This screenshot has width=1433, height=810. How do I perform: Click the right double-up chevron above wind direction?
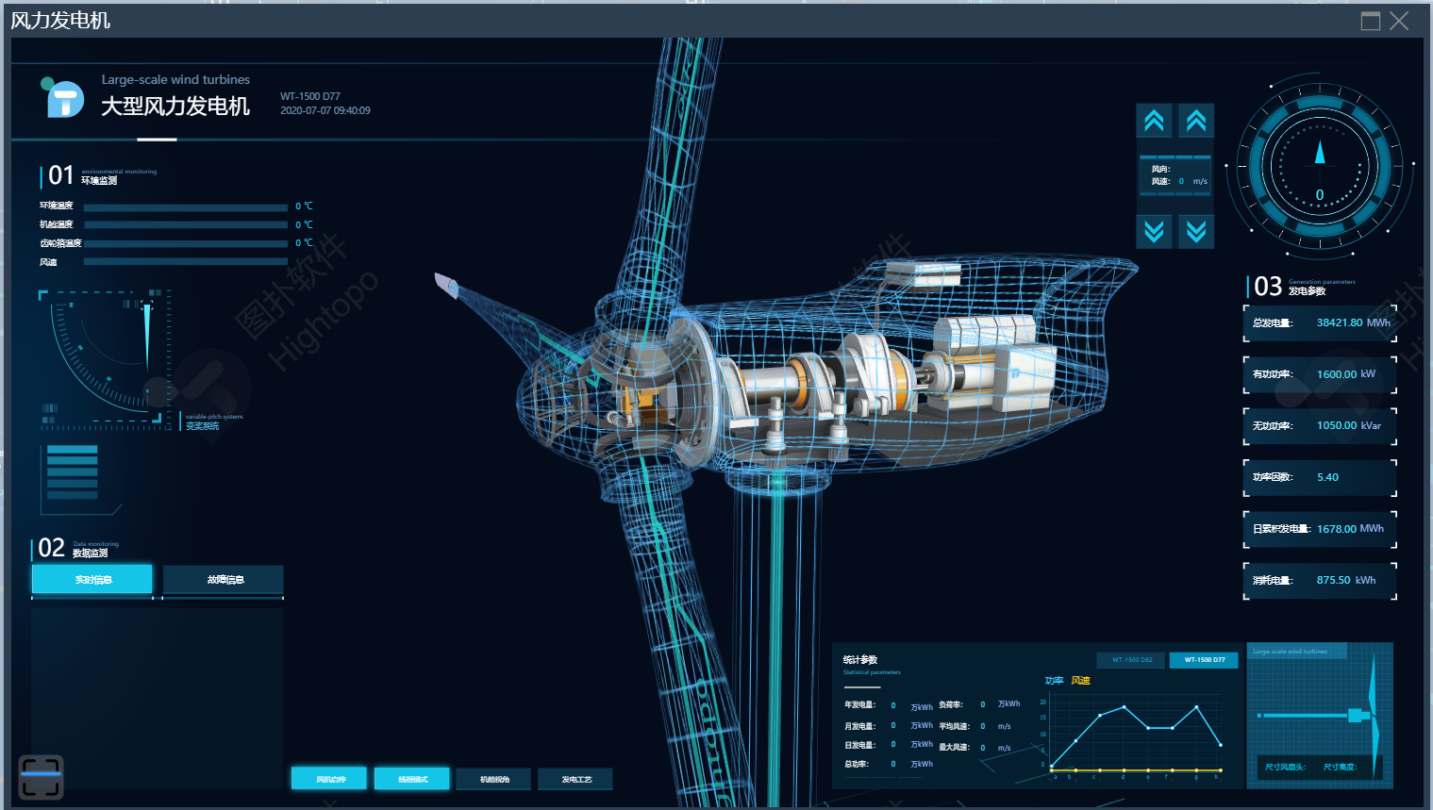tap(1196, 121)
